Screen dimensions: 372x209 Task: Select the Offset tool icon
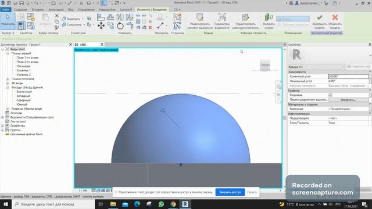110,17
